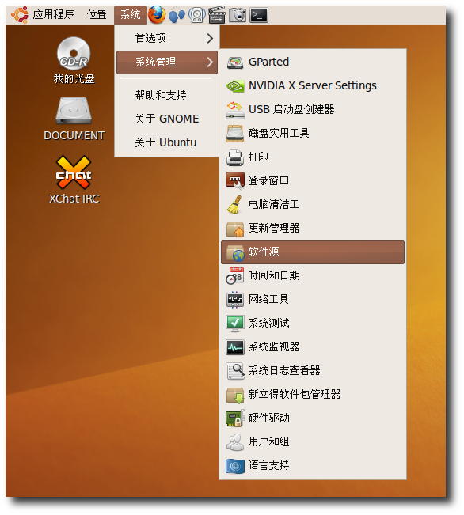Open 帮助和支持
Screen dimensions: 464x515
click(x=167, y=95)
